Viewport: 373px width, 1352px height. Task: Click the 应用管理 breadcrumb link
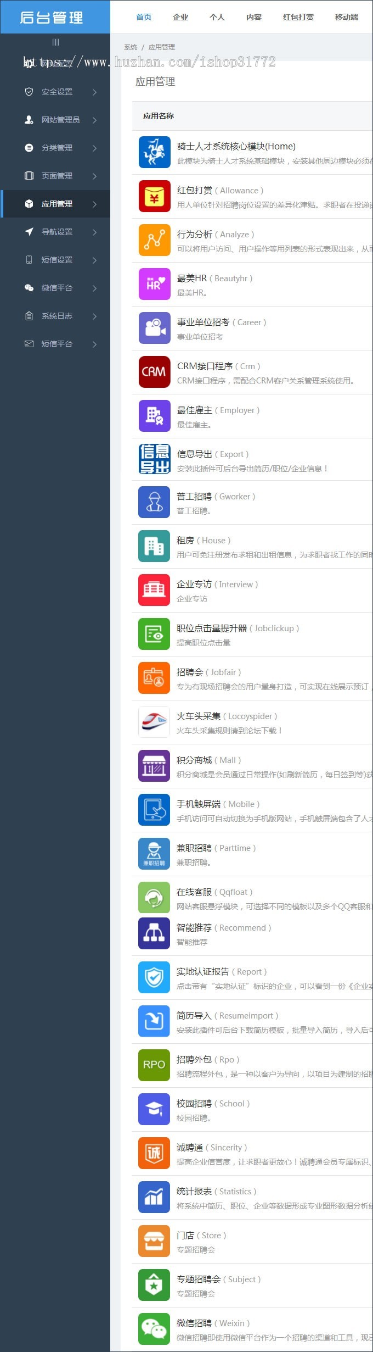[162, 47]
